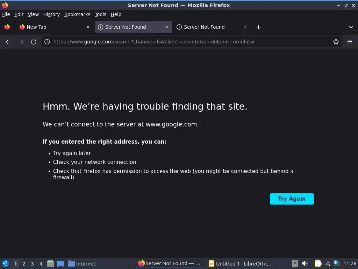Open the LXQt application menu launcher
This screenshot has height=269, width=358.
(x=6, y=263)
